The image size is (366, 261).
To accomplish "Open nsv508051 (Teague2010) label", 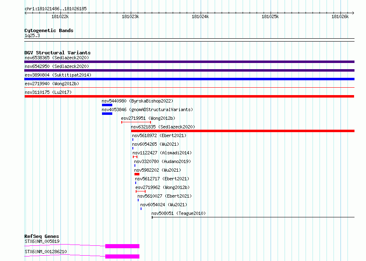I will (178, 213).
